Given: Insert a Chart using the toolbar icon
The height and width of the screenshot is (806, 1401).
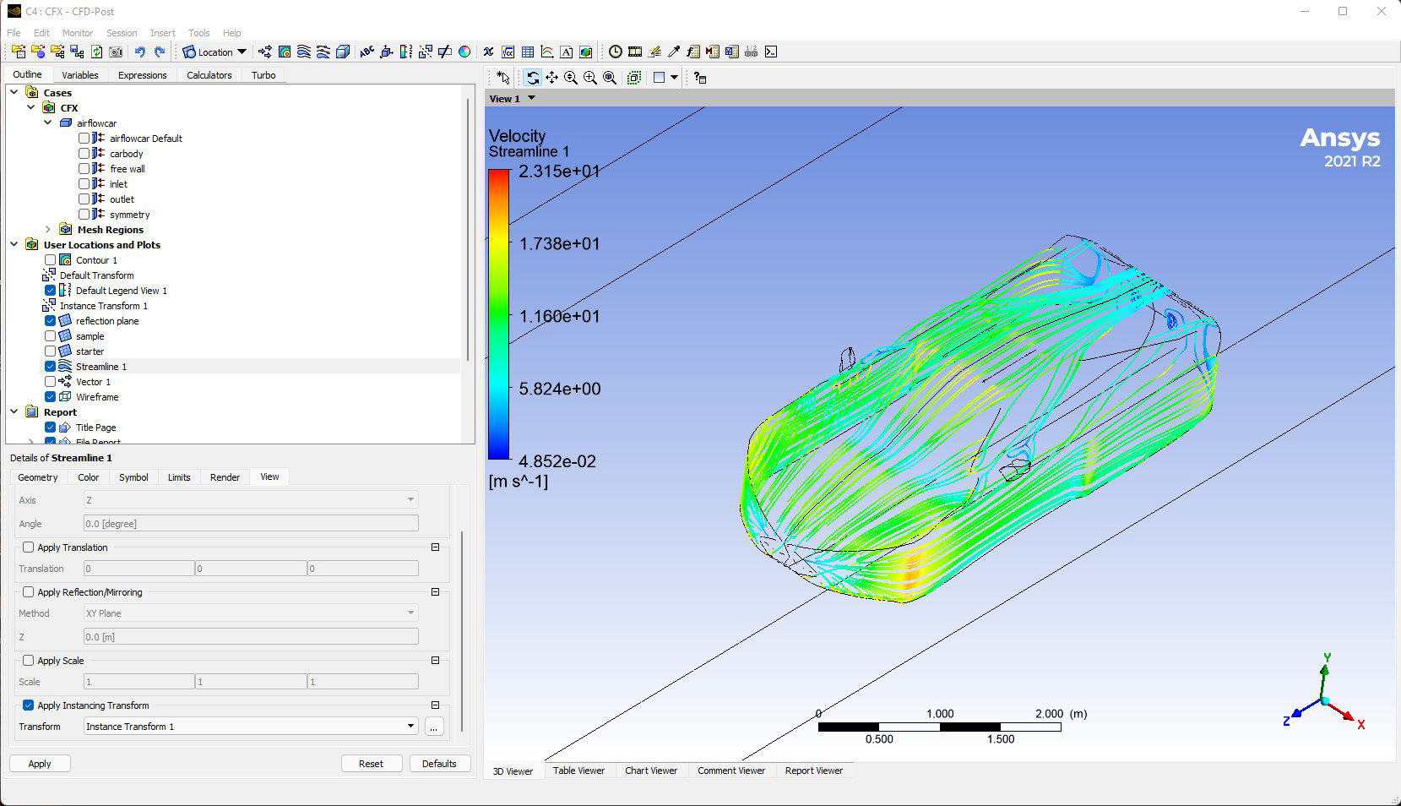Looking at the screenshot, I should tap(547, 52).
